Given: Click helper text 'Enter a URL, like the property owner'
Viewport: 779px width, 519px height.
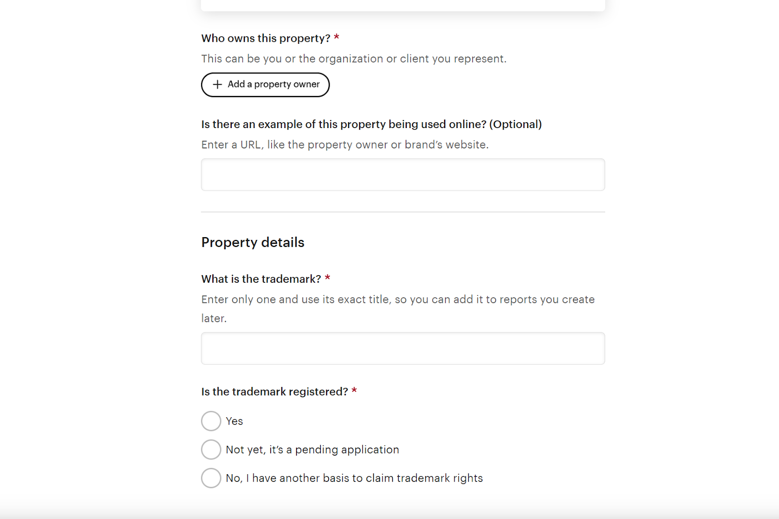Looking at the screenshot, I should [x=345, y=145].
